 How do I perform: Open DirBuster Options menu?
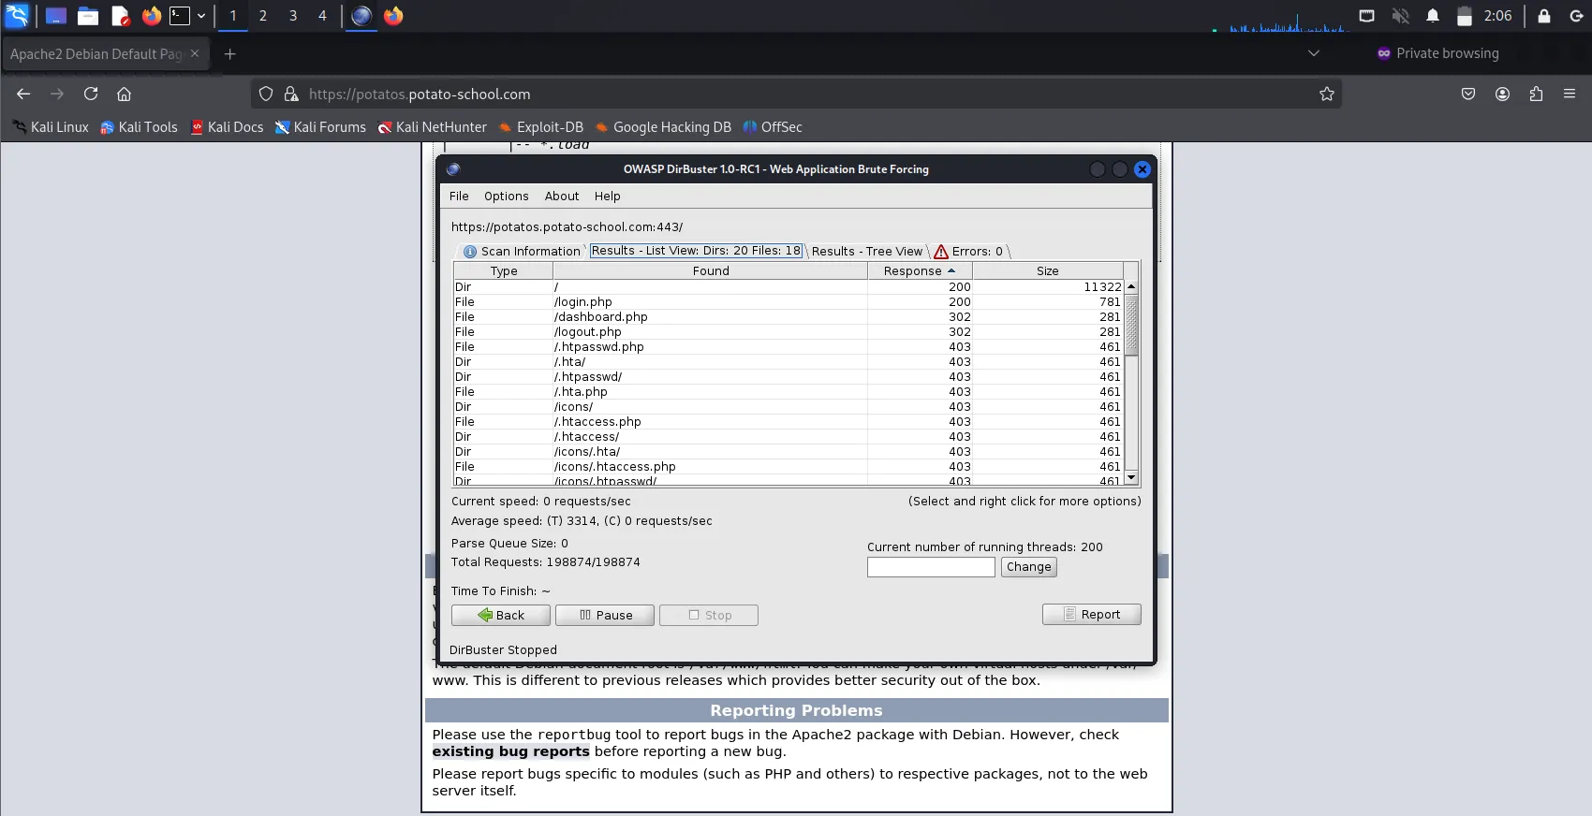(506, 196)
